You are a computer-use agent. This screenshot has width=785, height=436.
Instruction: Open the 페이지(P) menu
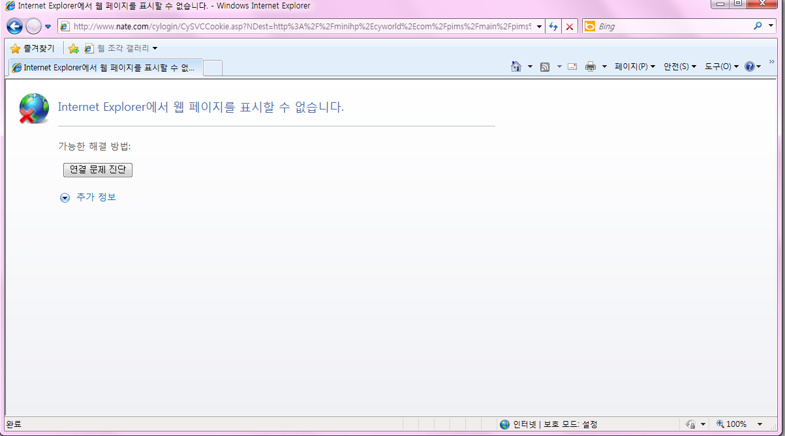635,66
